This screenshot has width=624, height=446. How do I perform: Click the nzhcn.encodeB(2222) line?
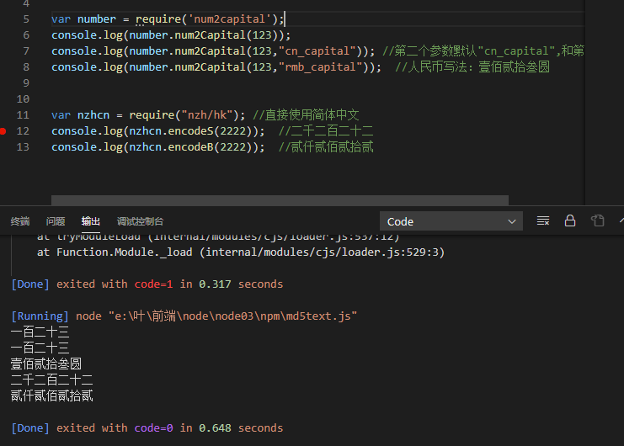pos(157,147)
